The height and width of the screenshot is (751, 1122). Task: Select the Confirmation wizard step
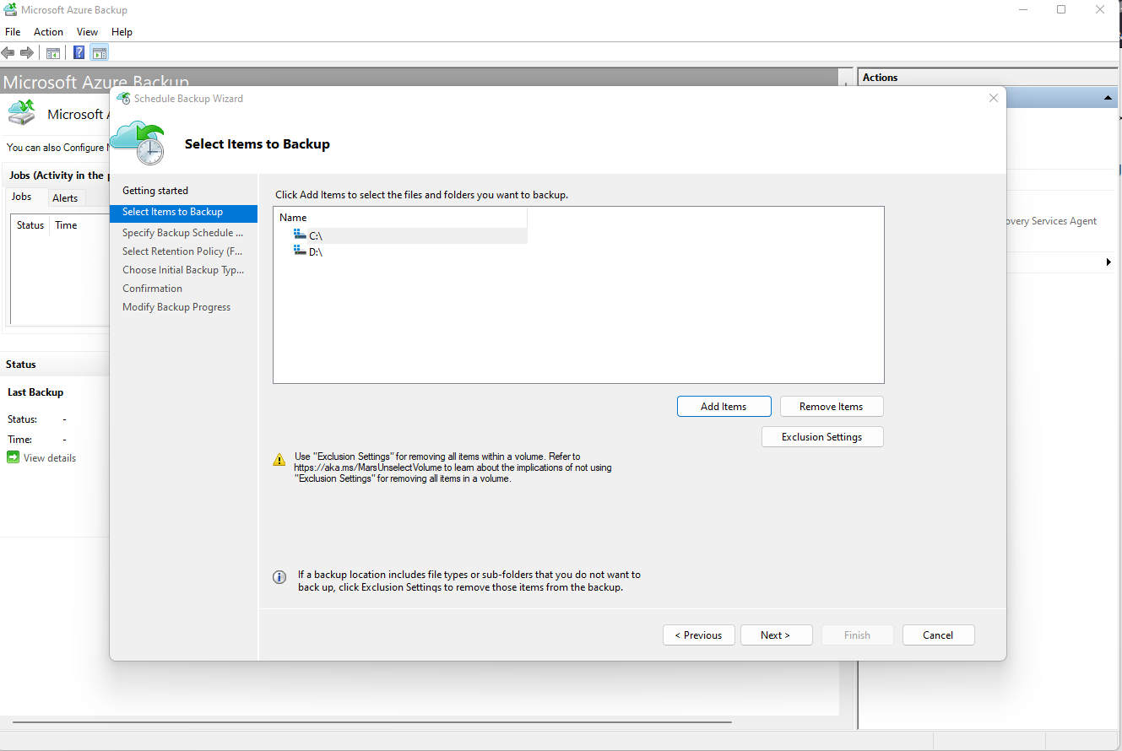pos(152,288)
